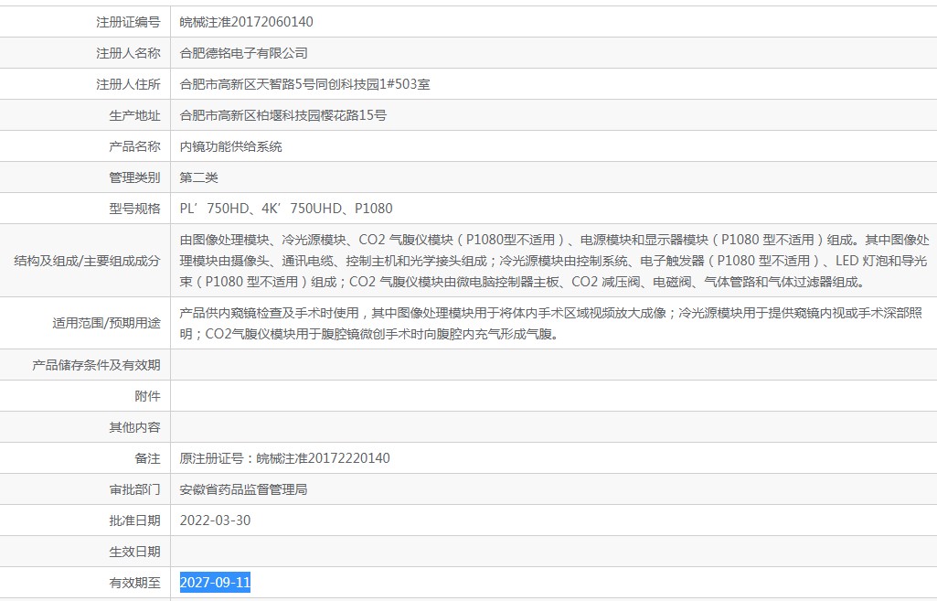Click the 附件 label

[147, 396]
